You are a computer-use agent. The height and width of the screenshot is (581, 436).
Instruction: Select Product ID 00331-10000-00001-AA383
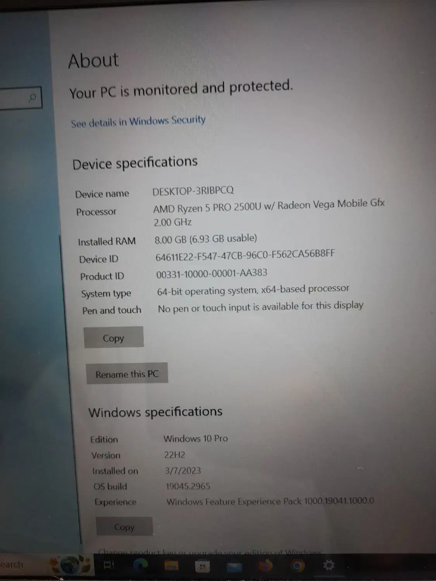pyautogui.click(x=212, y=273)
